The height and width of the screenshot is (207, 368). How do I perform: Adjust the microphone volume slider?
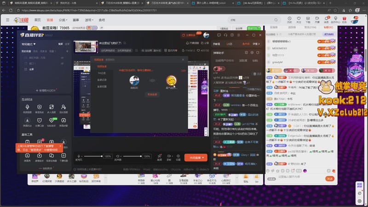93,156
